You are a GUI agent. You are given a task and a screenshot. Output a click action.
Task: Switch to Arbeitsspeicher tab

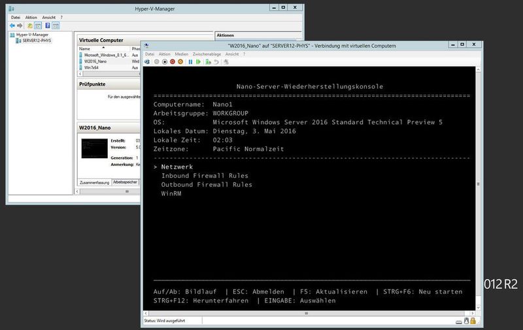click(125, 182)
